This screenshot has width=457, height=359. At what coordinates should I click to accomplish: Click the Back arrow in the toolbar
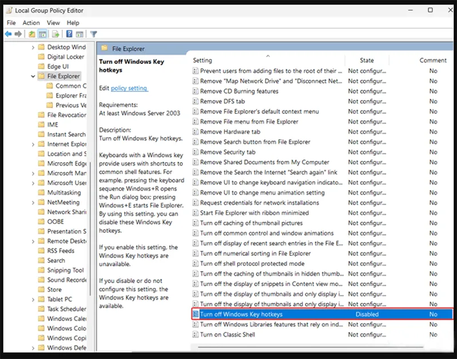8,34
